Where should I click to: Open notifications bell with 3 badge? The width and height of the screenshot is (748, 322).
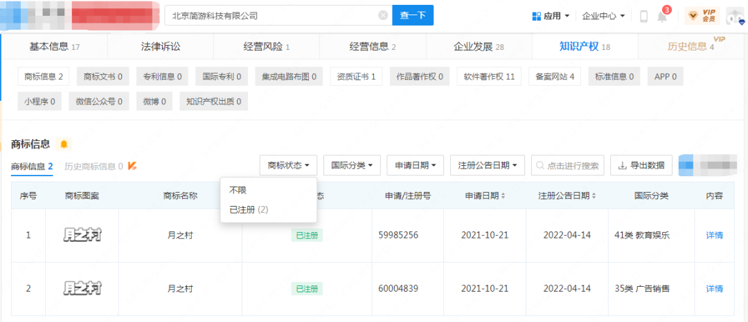click(x=663, y=15)
